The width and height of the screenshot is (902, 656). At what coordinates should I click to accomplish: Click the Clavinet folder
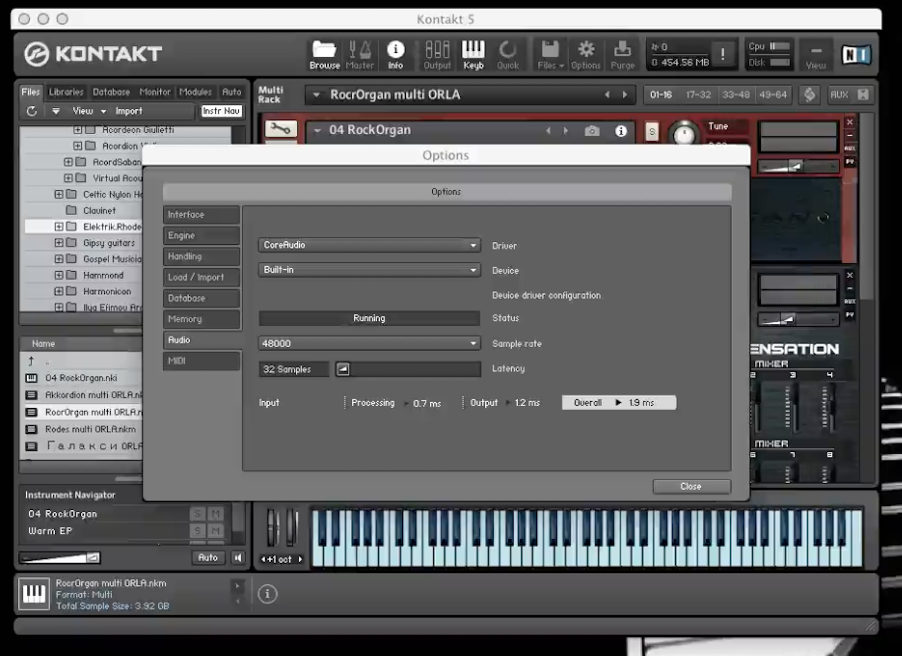[99, 211]
